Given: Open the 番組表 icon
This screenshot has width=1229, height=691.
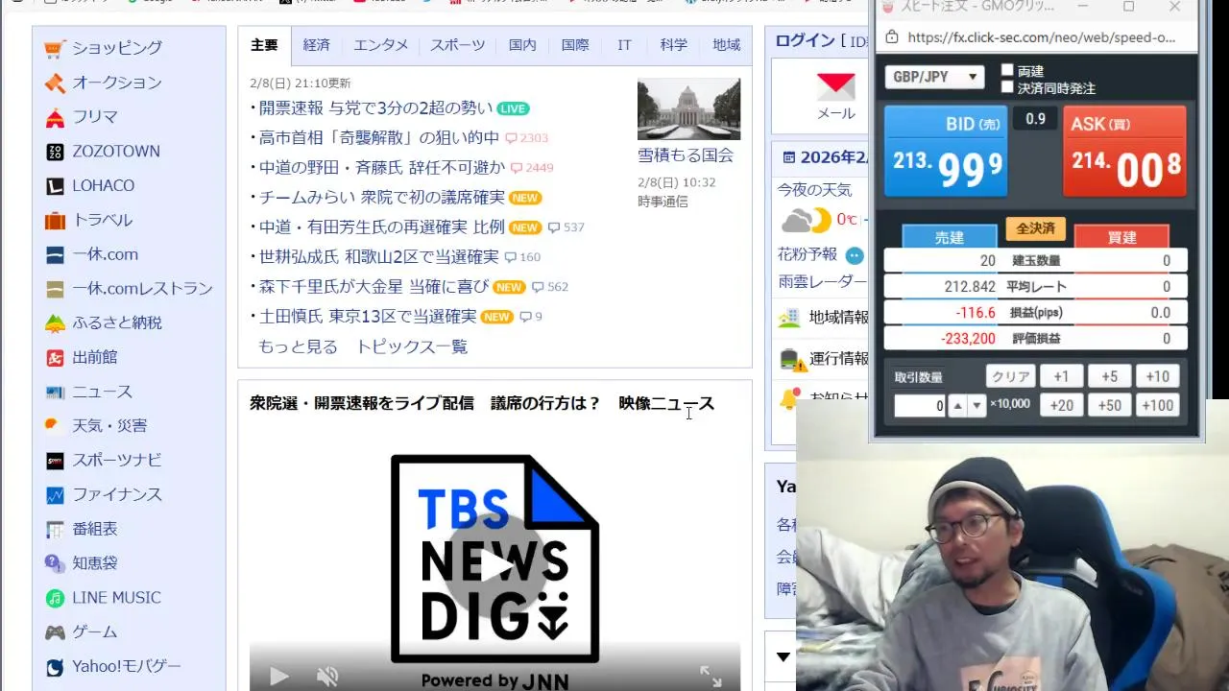Looking at the screenshot, I should (x=55, y=529).
